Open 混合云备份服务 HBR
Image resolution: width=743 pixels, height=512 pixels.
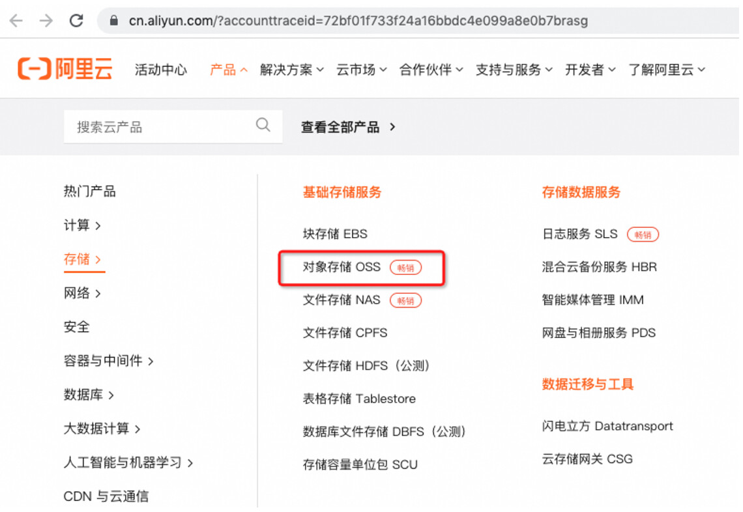(600, 267)
